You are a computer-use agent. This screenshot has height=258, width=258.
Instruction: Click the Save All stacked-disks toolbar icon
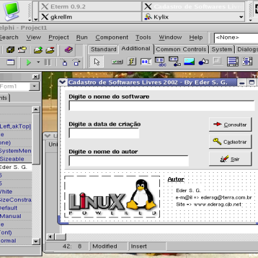[x=10, y=50]
